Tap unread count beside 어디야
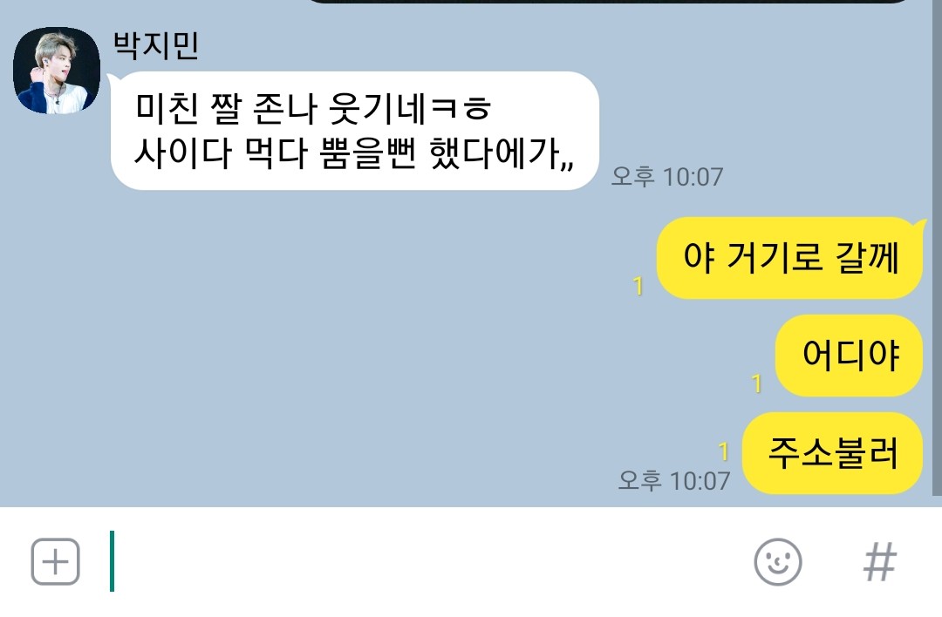Viewport: 942px width, 617px height. [x=757, y=383]
